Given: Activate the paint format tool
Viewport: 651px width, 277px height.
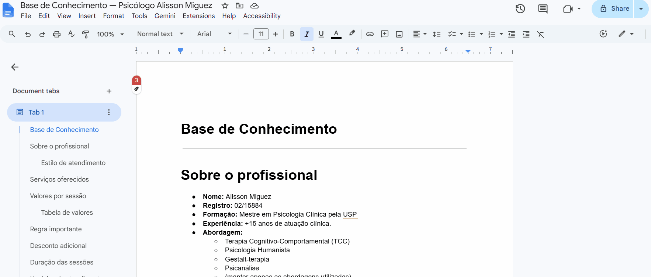Looking at the screenshot, I should [x=86, y=34].
